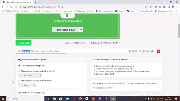Open File Explorer from taskbar
Image resolution: width=180 pixels, height=101 pixels.
coord(54,98)
